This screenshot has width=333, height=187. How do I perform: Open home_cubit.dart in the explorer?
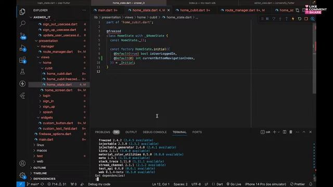pos(59,74)
